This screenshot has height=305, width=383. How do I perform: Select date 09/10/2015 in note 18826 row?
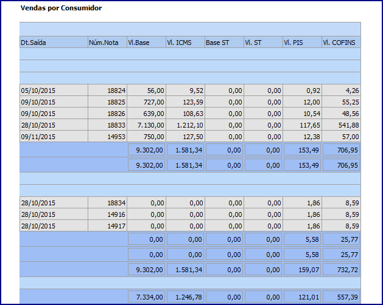point(54,114)
